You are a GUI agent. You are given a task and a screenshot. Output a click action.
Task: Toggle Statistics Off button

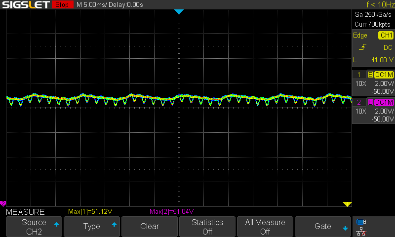coord(207,227)
